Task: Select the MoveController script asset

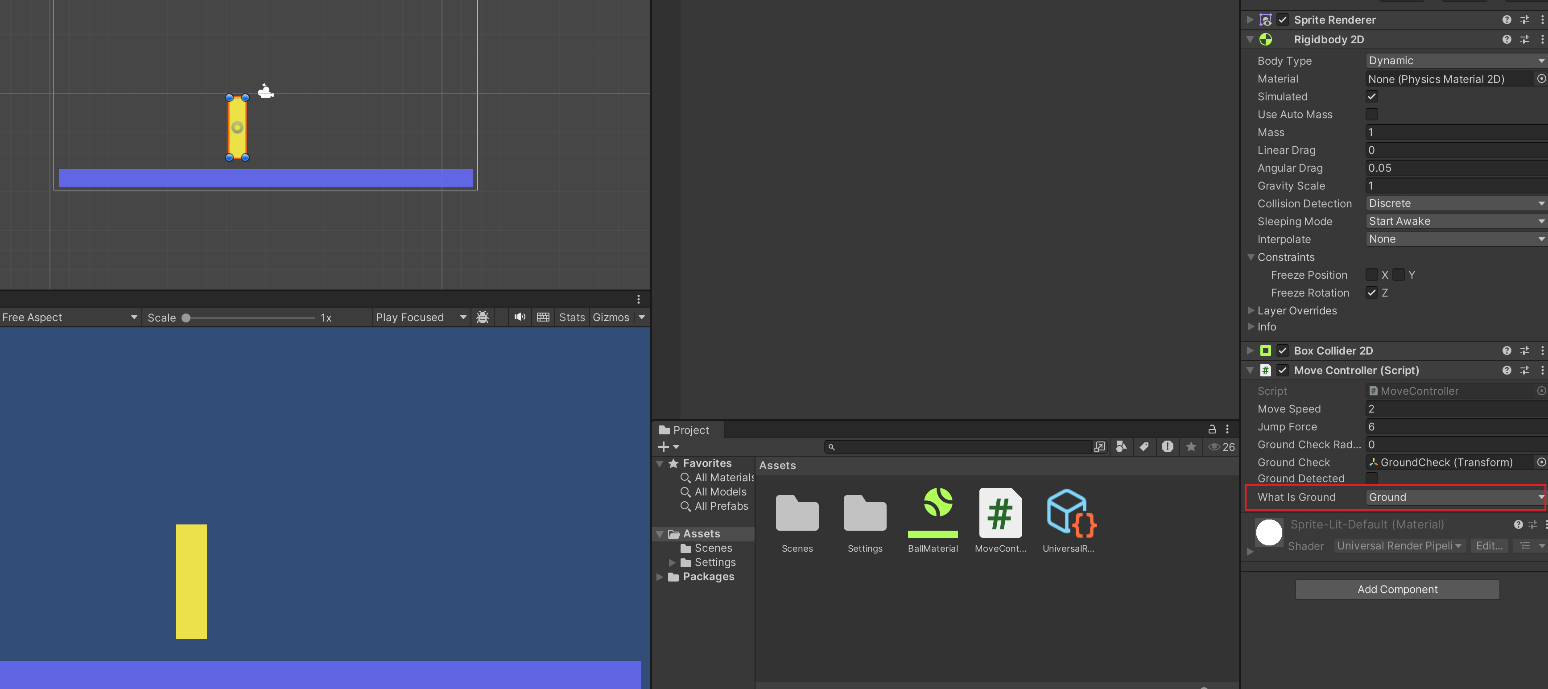Action: point(1000,520)
